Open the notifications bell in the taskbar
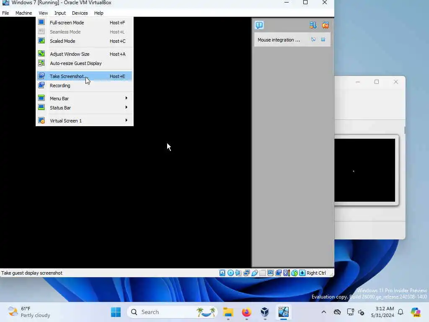 point(401,312)
